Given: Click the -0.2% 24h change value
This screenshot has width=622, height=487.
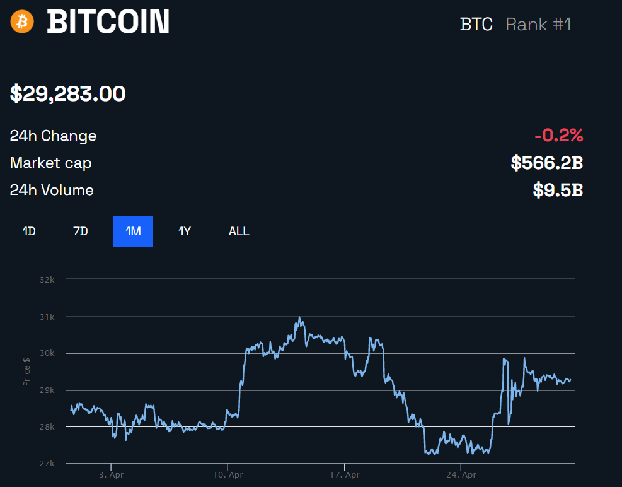Looking at the screenshot, I should point(558,135).
